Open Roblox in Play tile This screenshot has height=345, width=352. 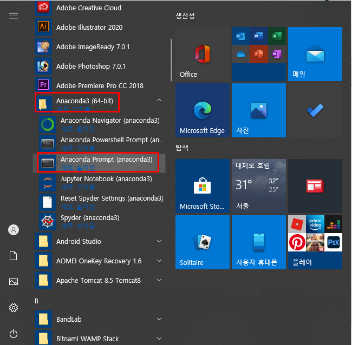tap(297, 224)
